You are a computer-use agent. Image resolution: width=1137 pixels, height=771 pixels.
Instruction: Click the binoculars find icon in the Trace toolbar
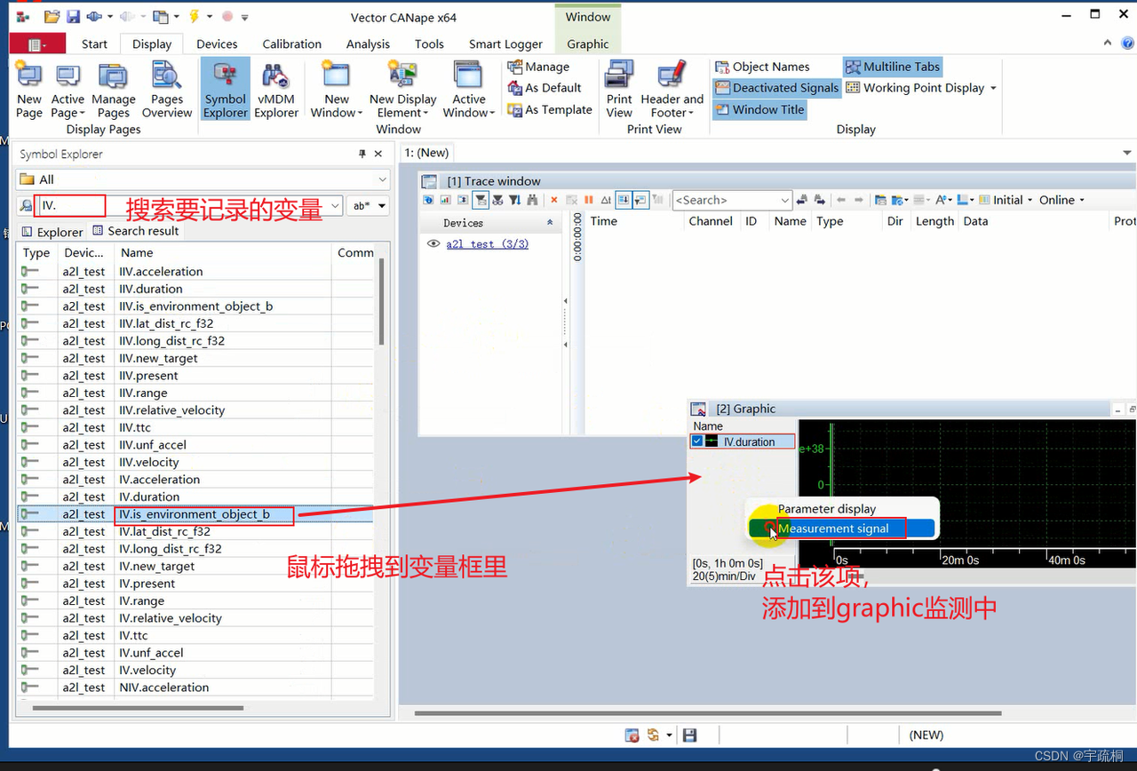531,200
